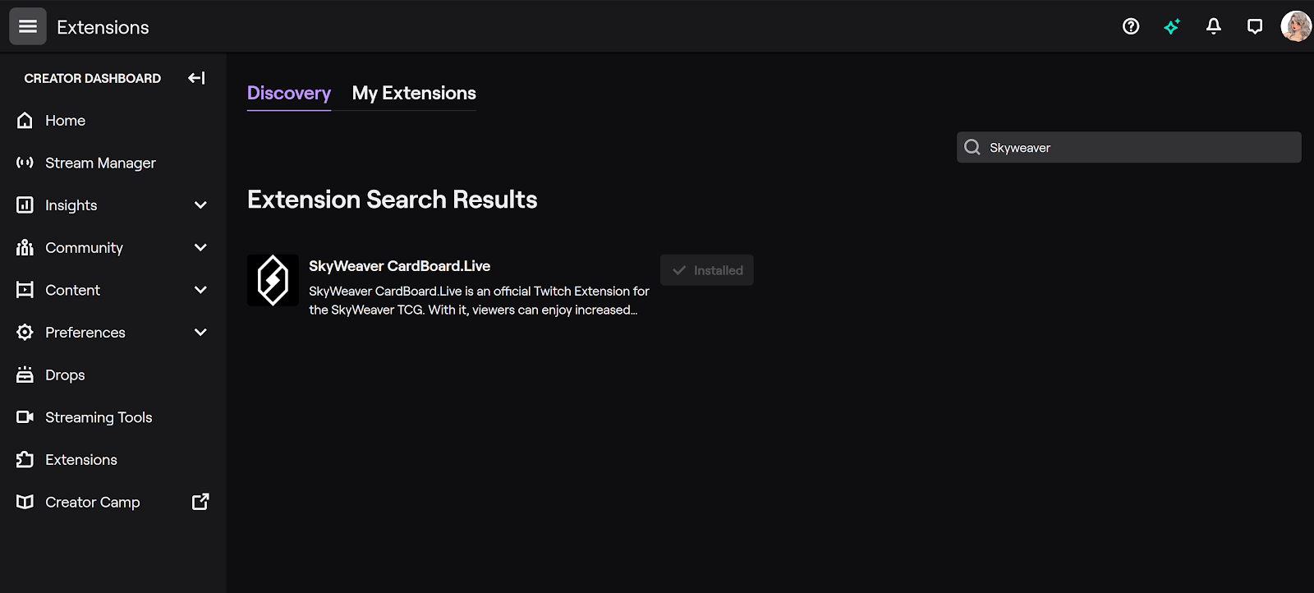
Task: Click the Community label in sidebar
Action: (85, 248)
